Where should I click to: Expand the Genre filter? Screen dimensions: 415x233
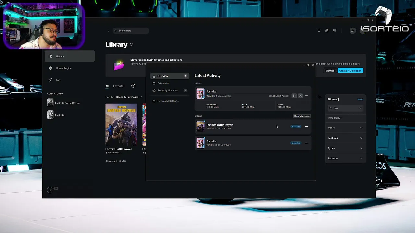[345, 128]
